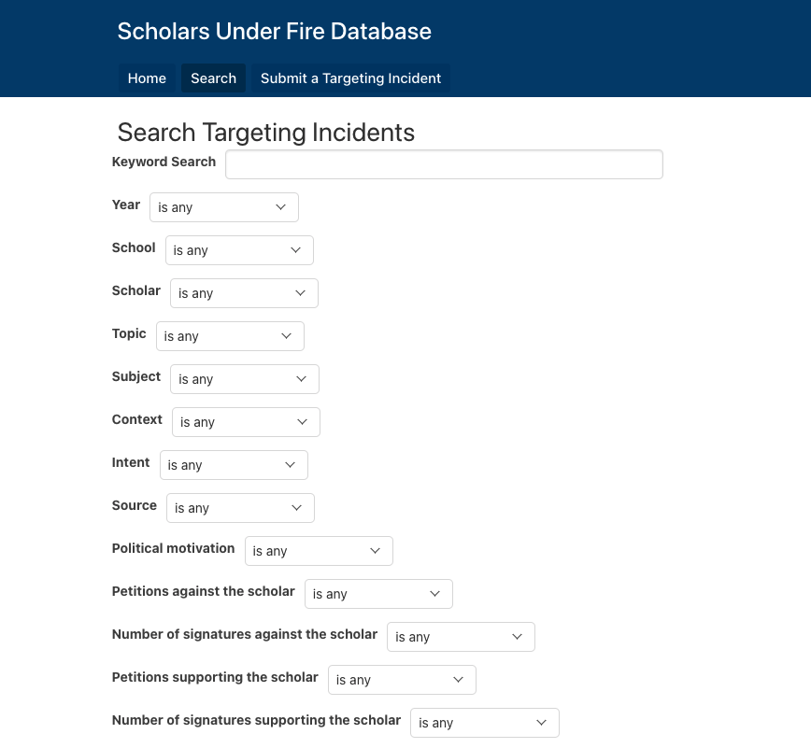
Task: Expand the School filter dropdown
Action: coord(239,250)
